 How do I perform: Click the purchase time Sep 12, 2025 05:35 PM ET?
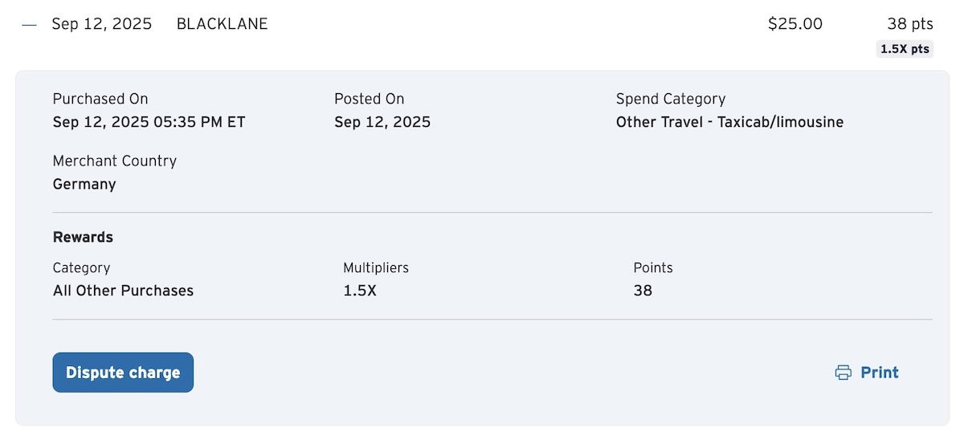pos(149,122)
